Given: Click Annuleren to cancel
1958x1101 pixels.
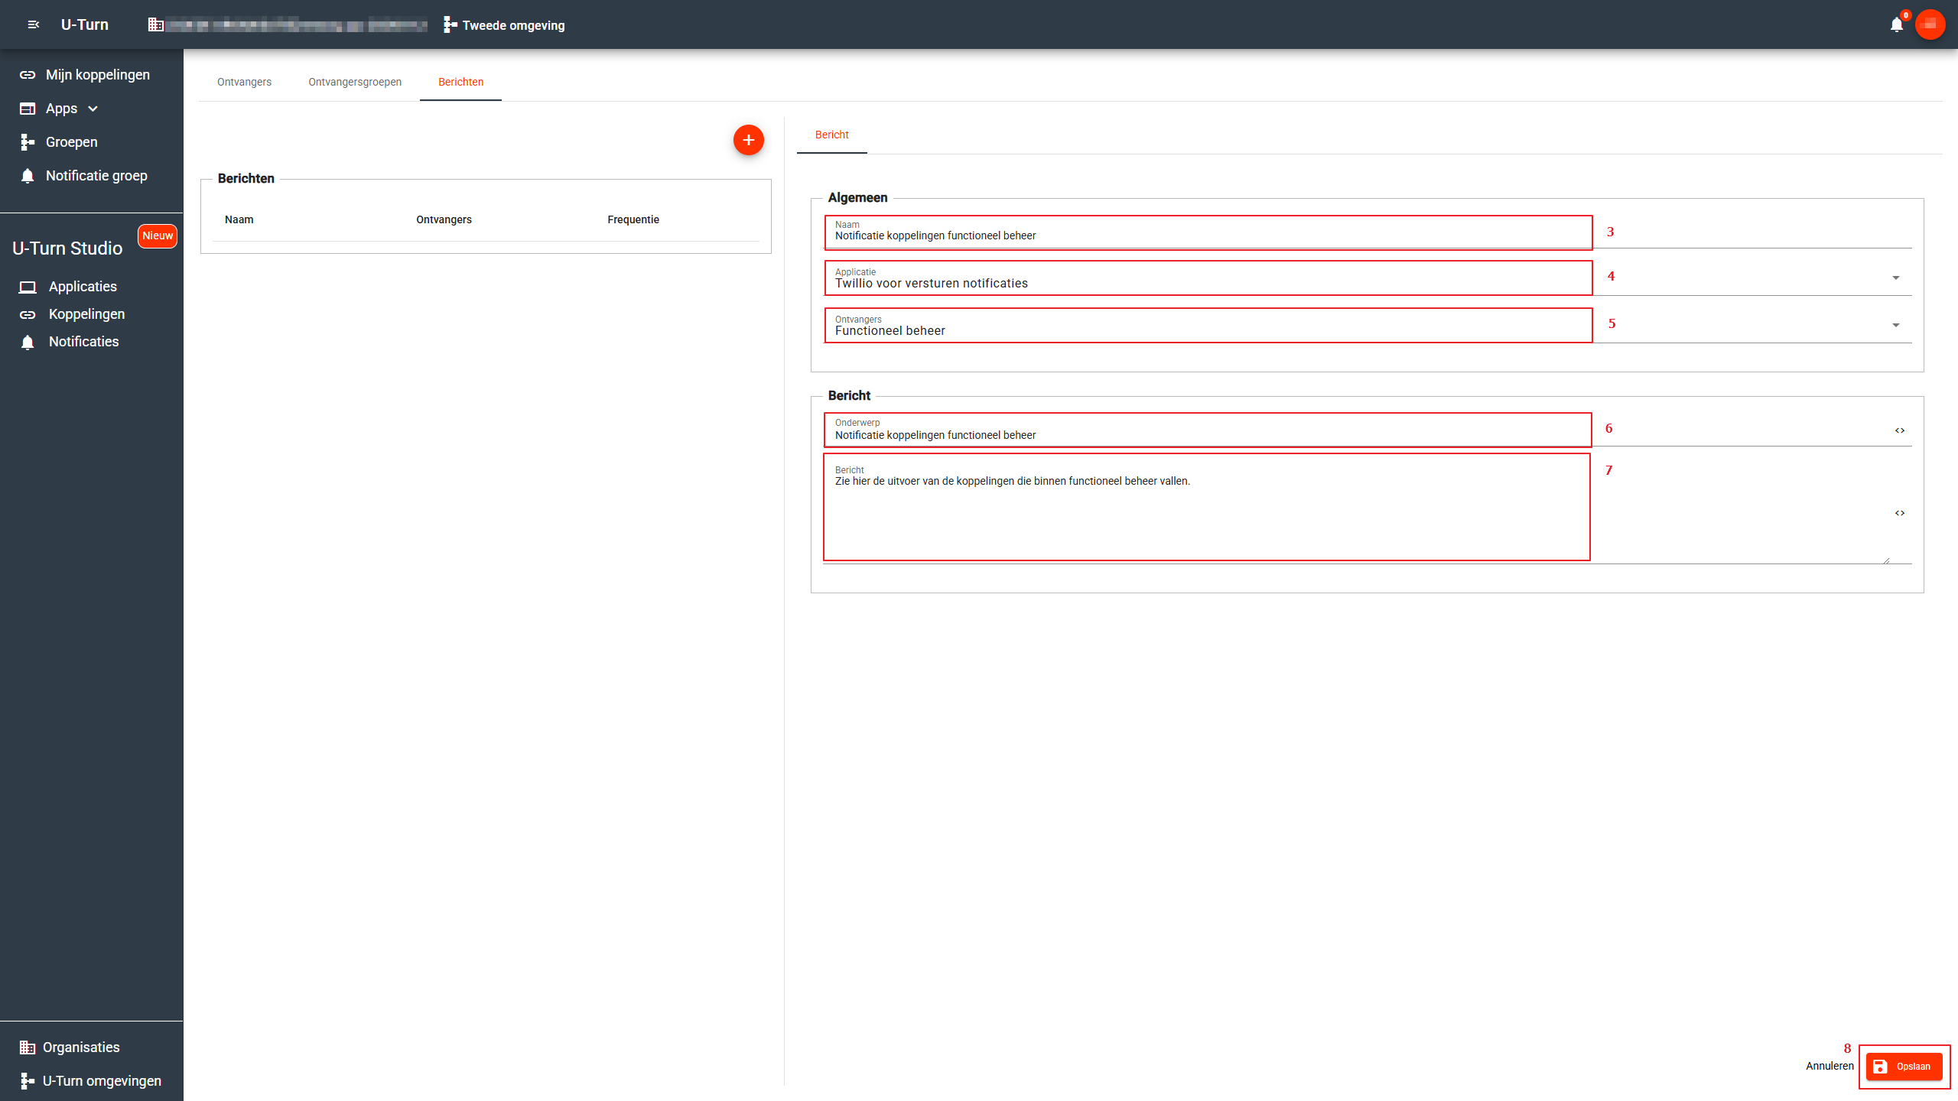Looking at the screenshot, I should click(1830, 1066).
